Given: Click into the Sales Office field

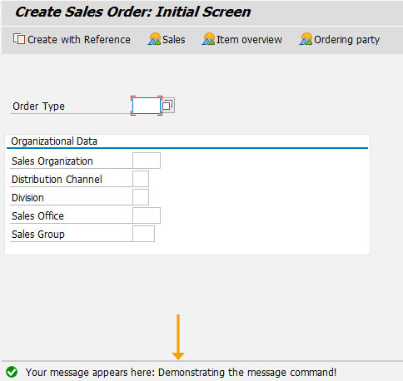Looking at the screenshot, I should tap(147, 215).
